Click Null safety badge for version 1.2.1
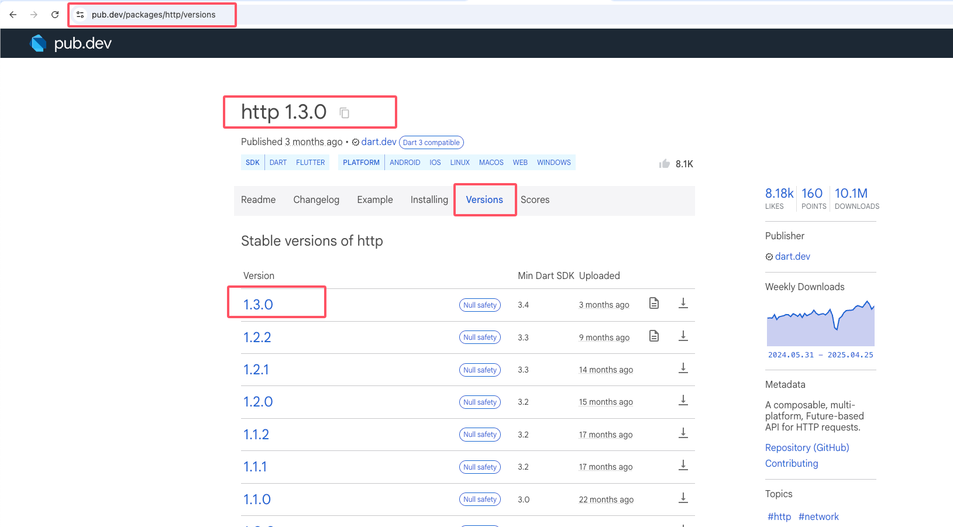Image resolution: width=953 pixels, height=527 pixels. [480, 370]
